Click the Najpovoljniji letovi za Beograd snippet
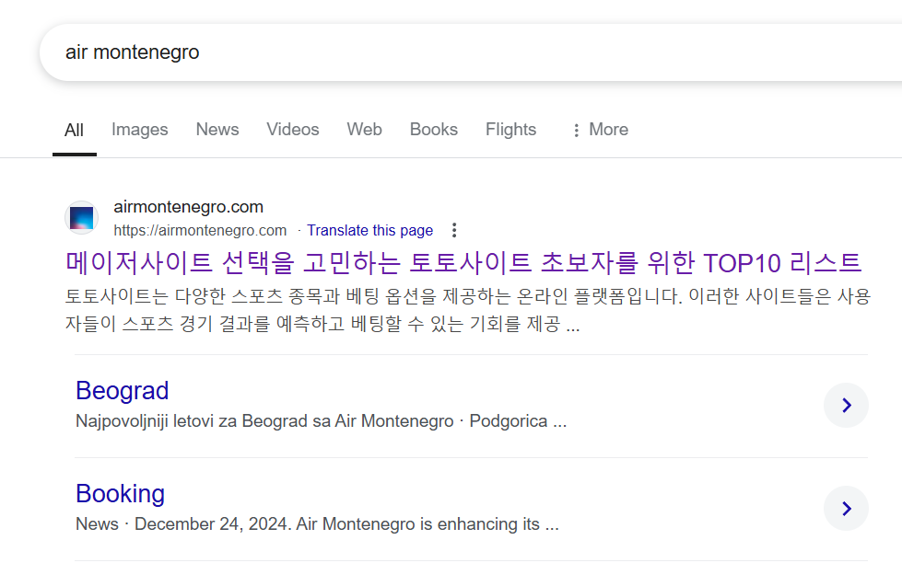The image size is (902, 563). click(321, 421)
